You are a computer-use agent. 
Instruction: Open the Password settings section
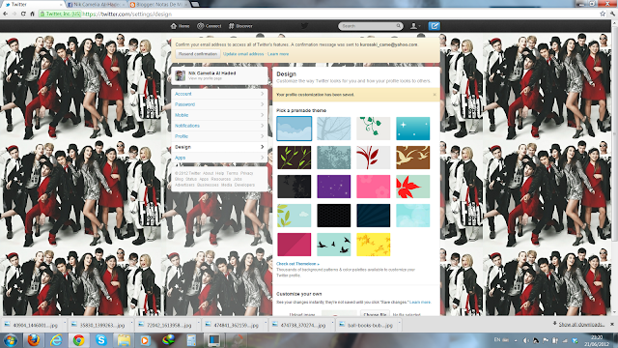coord(219,104)
